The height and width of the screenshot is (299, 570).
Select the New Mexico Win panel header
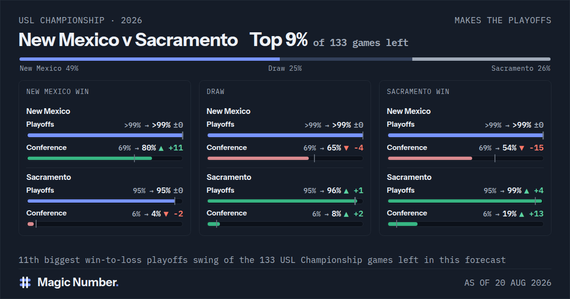[x=57, y=92]
